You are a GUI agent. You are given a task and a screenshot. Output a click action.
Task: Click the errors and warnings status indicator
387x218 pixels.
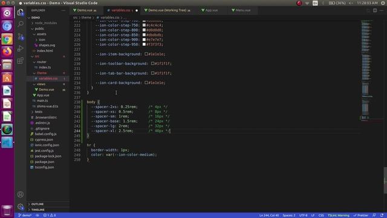click(50, 216)
